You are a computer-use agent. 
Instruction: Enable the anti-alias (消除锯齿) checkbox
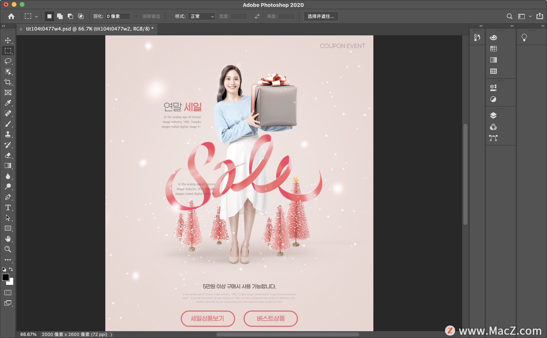pos(136,16)
